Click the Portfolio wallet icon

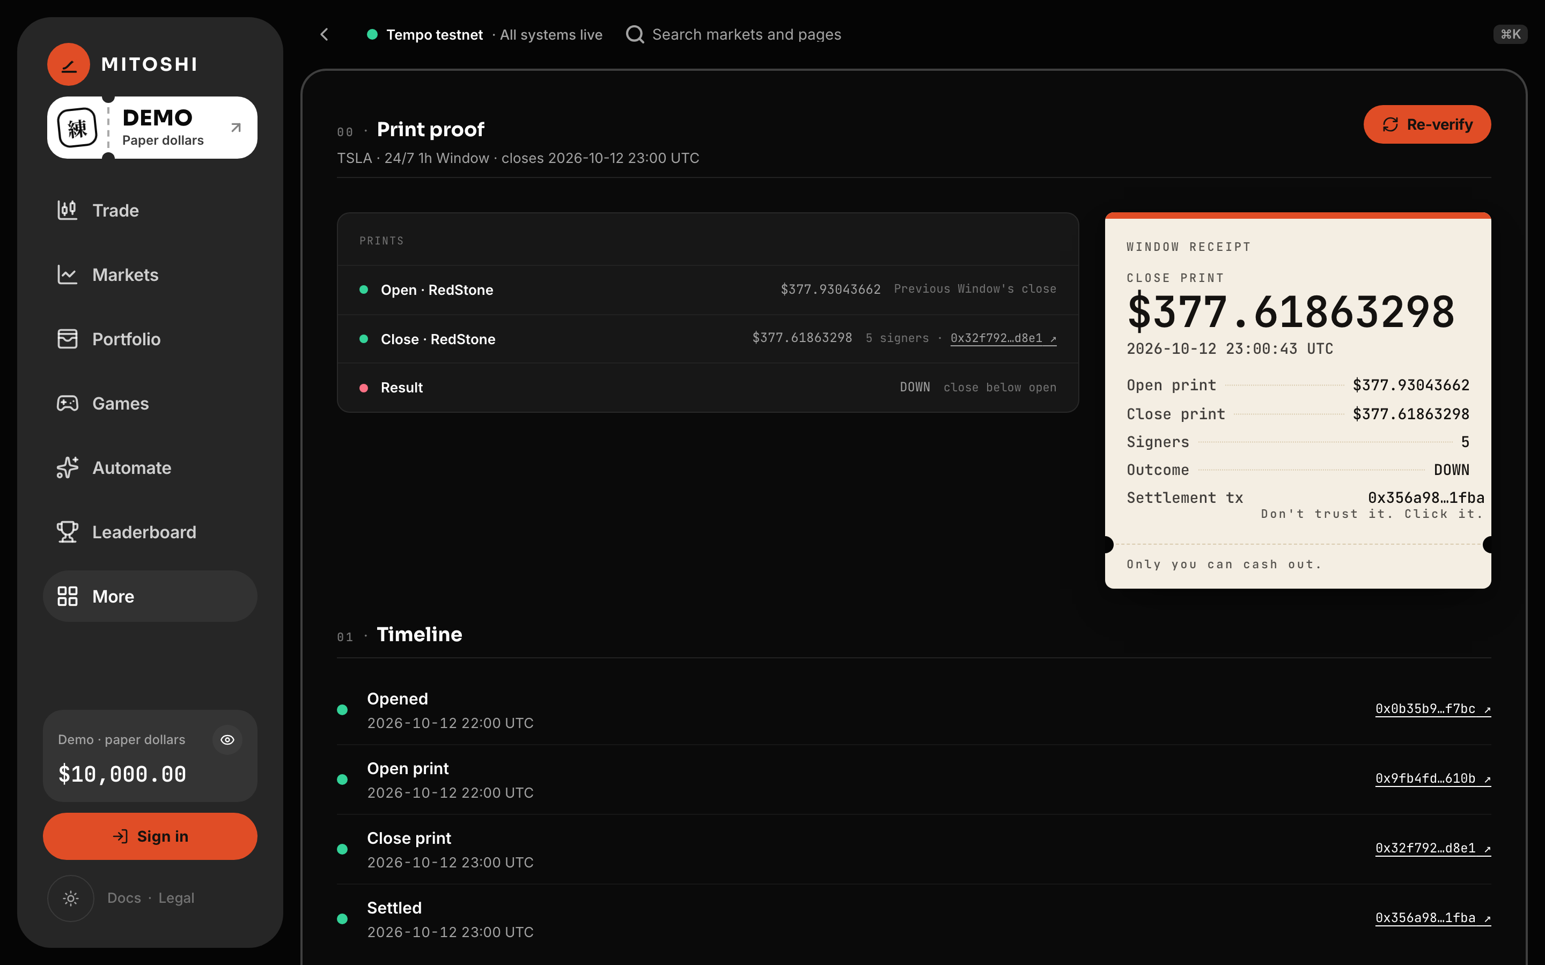click(x=67, y=339)
